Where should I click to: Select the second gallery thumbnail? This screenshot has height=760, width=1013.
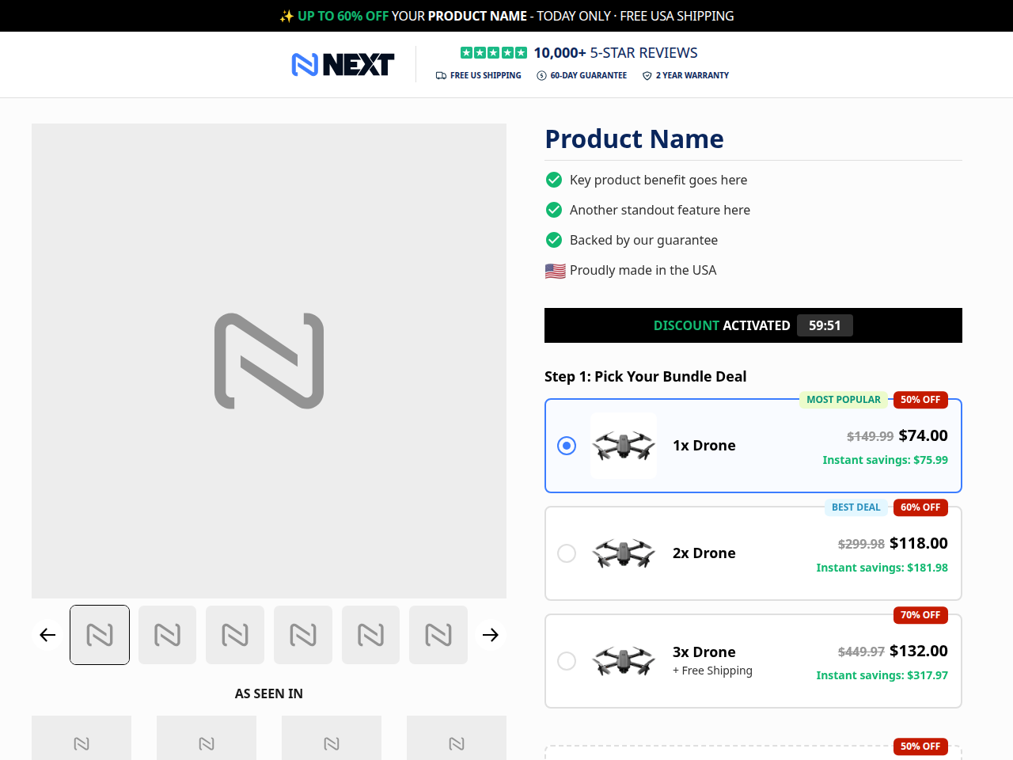[168, 635]
